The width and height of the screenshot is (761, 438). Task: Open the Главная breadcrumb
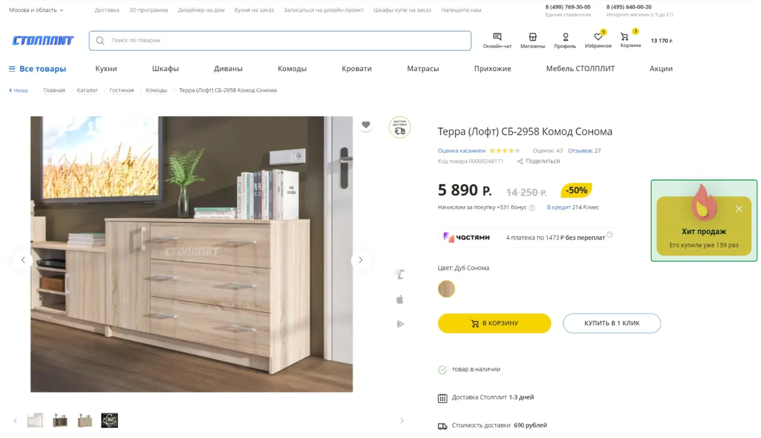pos(54,90)
